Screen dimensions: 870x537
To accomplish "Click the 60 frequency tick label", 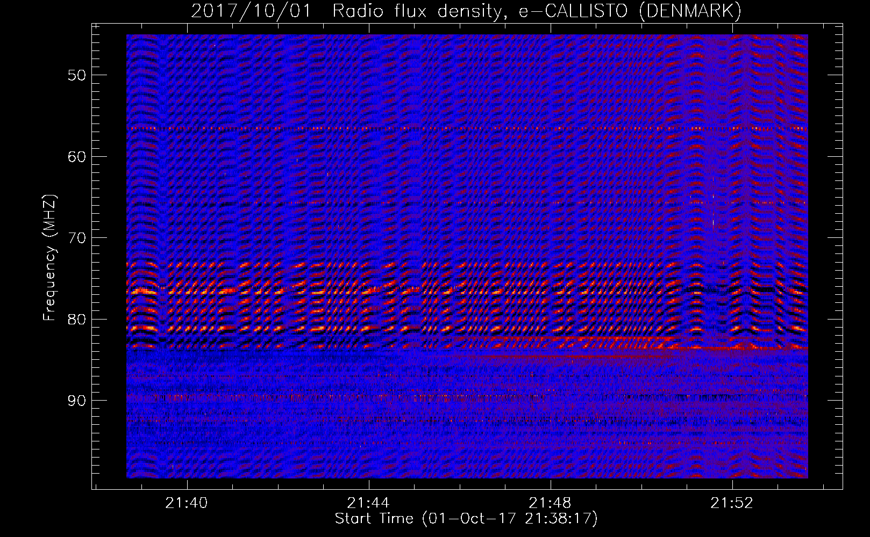I will pyautogui.click(x=77, y=156).
